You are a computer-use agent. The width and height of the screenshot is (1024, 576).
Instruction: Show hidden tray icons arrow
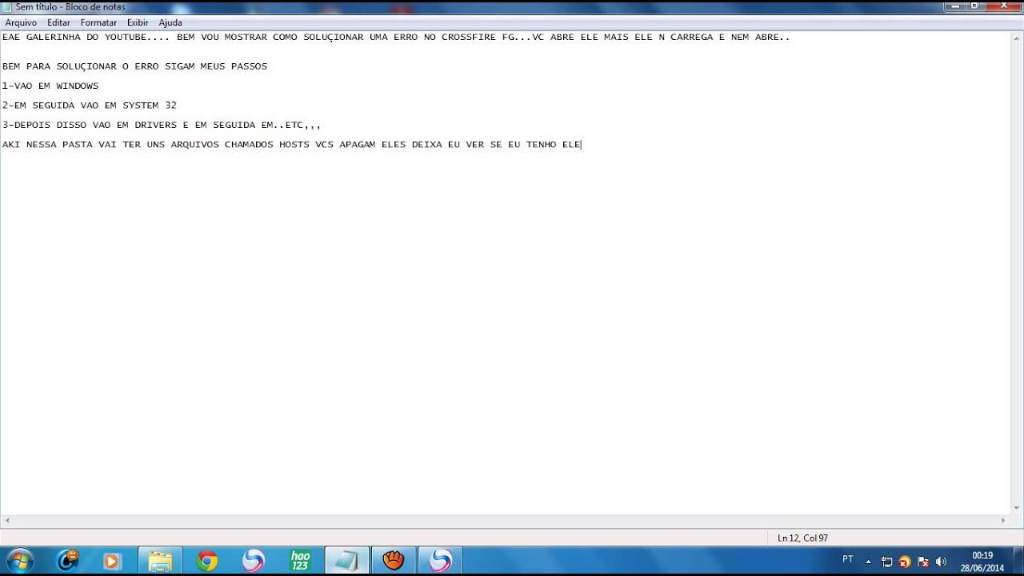(868, 562)
